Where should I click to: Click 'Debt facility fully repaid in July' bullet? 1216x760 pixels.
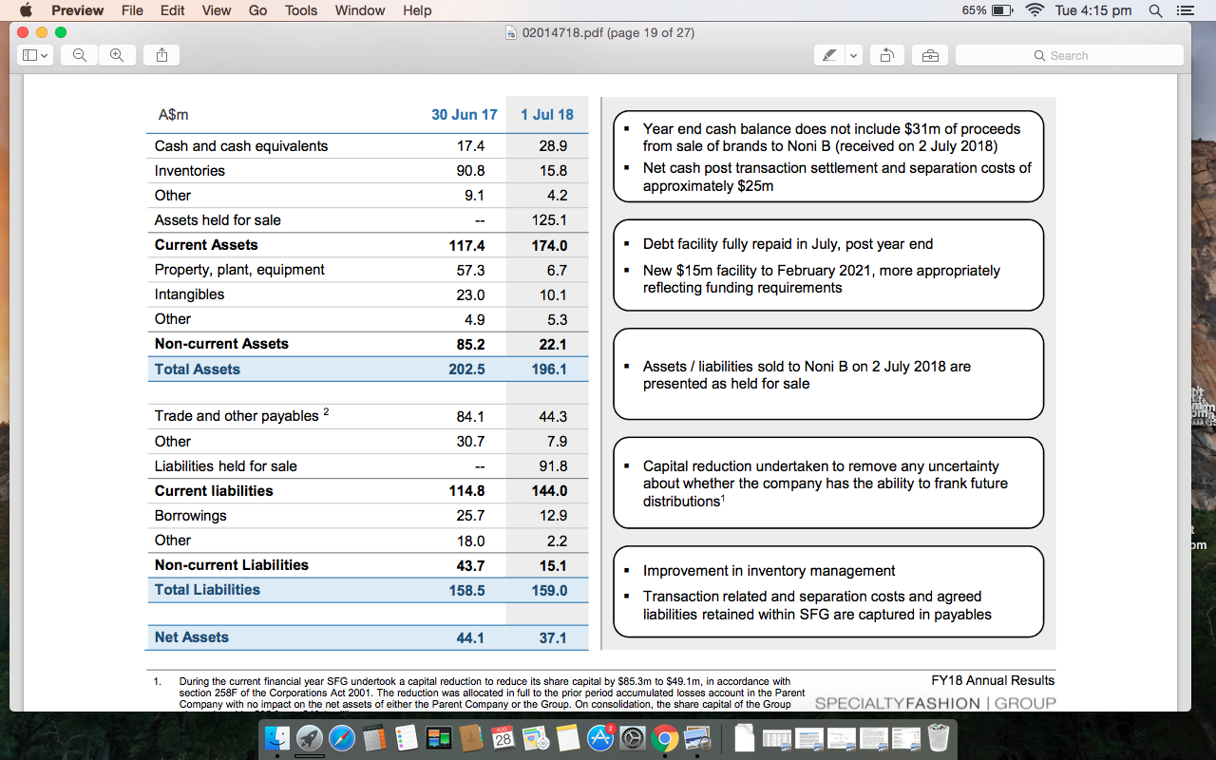pos(788,244)
